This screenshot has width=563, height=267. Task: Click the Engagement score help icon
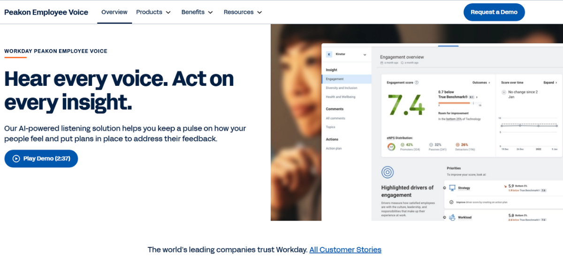(x=417, y=83)
